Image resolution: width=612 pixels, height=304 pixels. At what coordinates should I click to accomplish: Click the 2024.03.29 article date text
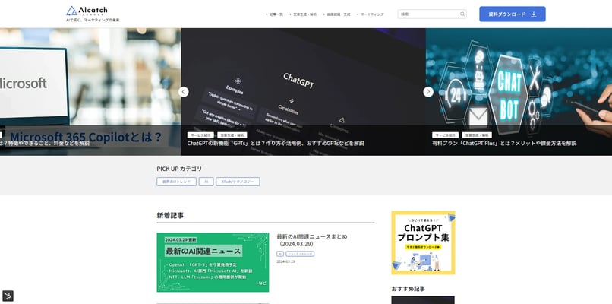[285, 261]
